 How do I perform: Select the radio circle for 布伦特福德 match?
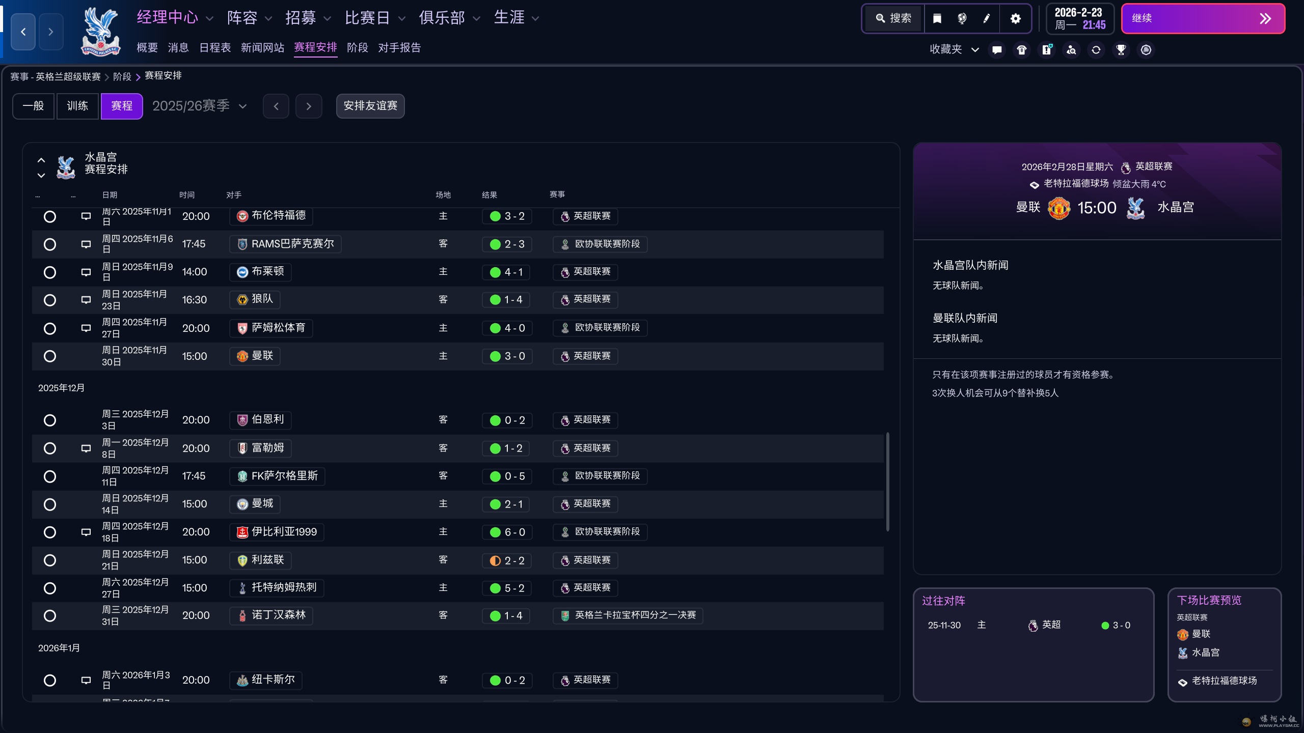click(50, 216)
